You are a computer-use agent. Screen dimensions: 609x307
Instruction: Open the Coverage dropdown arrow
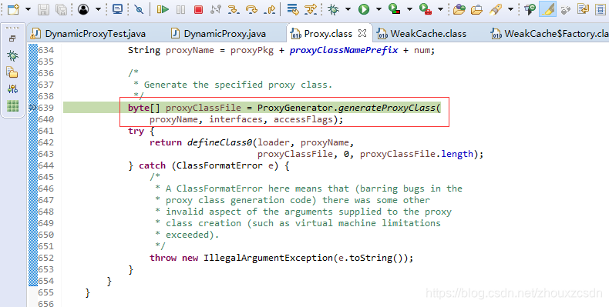(410, 9)
